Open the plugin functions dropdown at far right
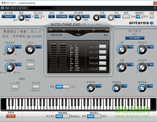The image size is (157, 122). click(x=155, y=8)
